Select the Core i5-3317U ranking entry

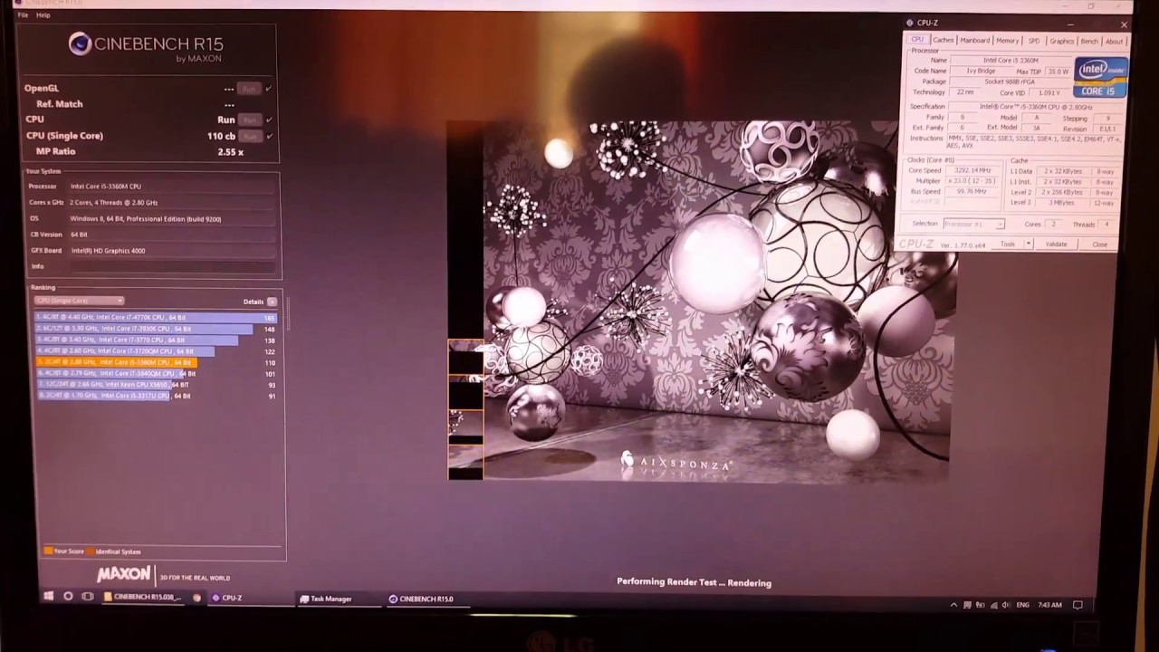[x=155, y=396]
